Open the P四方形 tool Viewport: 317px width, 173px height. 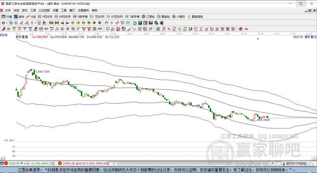click(45, 17)
